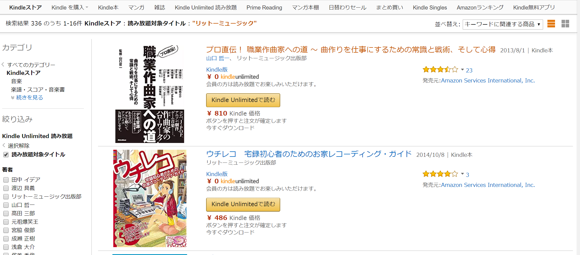580x255 pixels.
Task: Uncheck 読み放題対象タイトル filter
Action: coord(6,155)
